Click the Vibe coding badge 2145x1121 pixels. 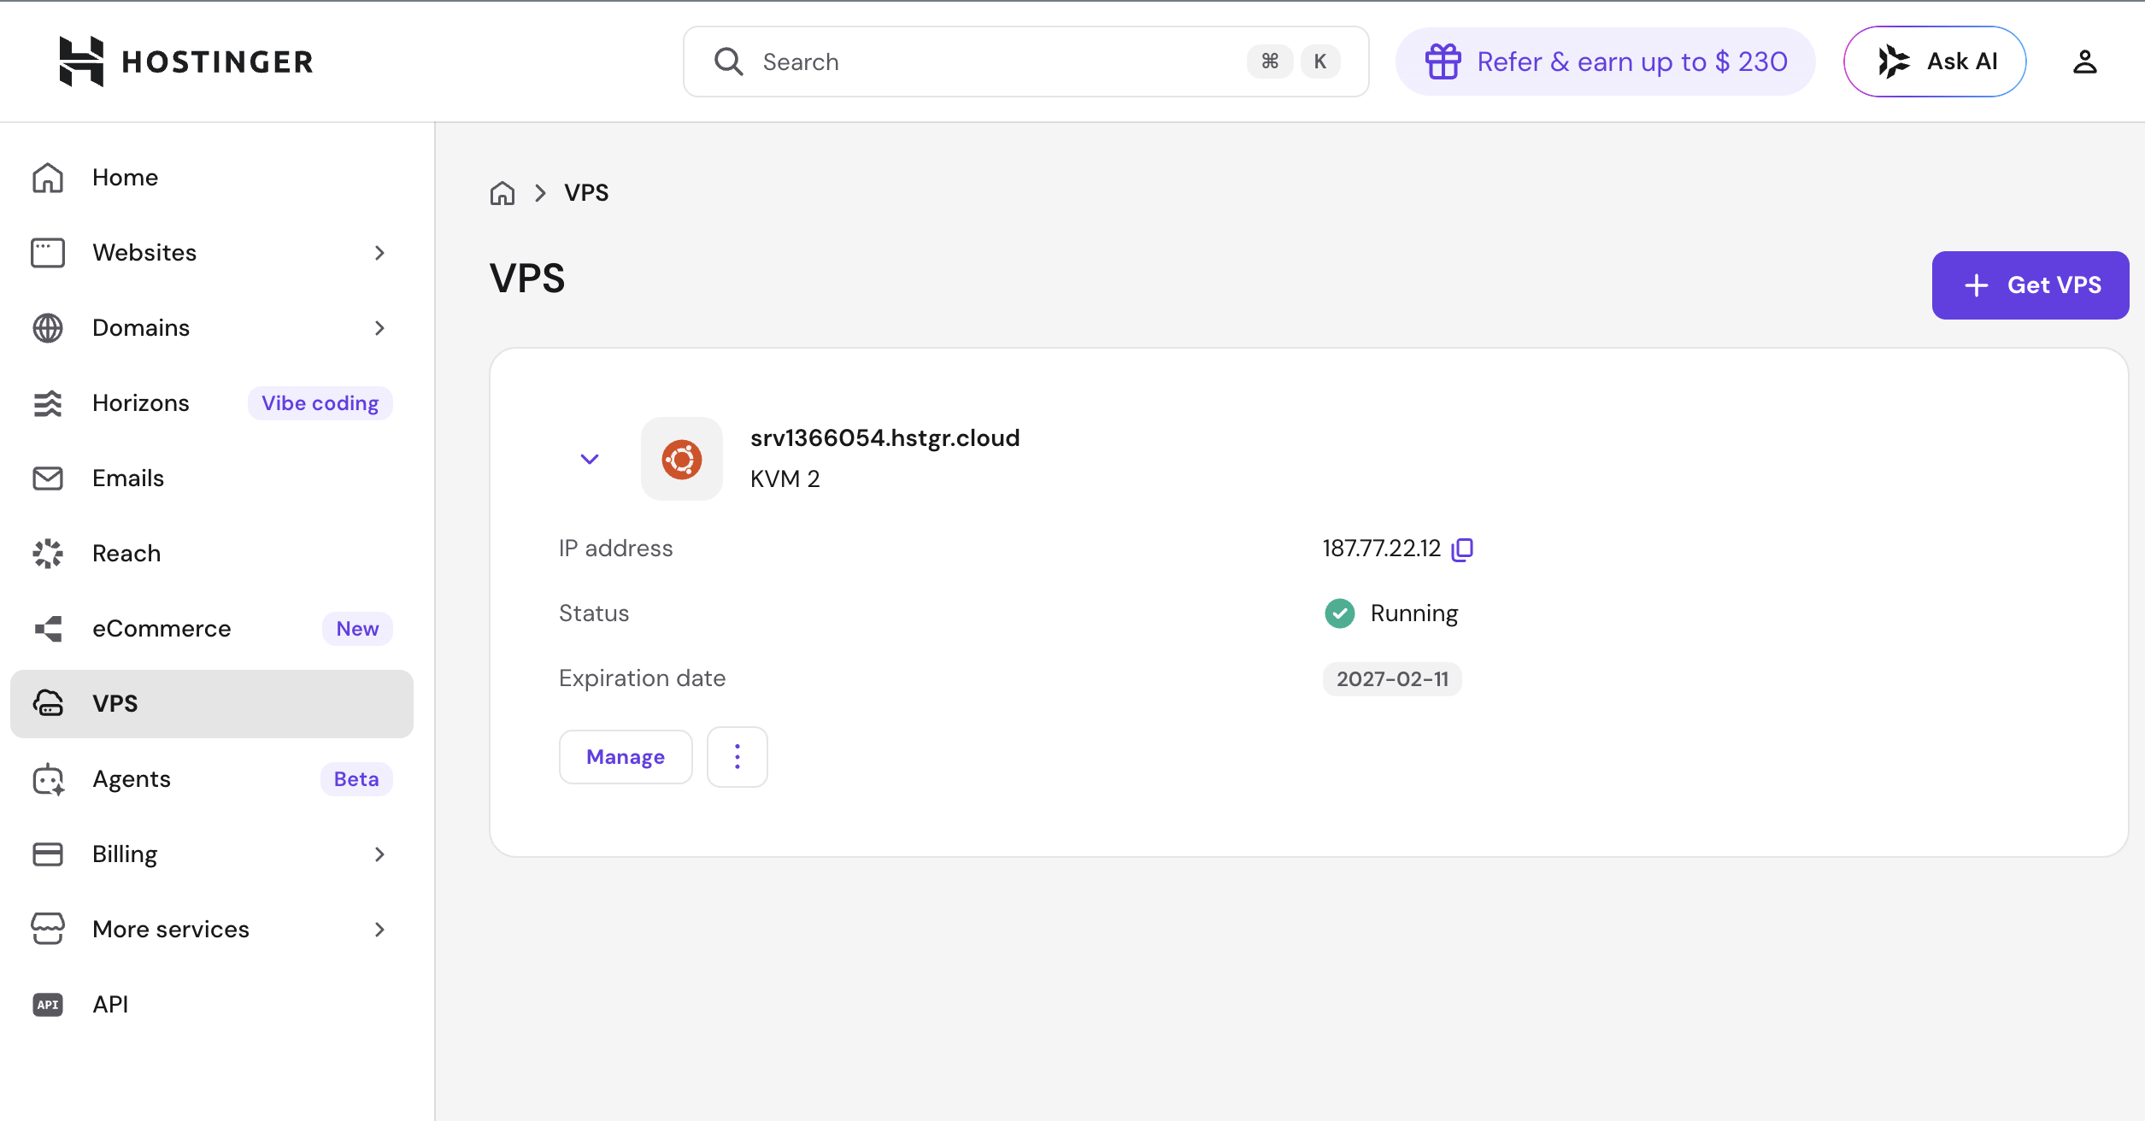tap(320, 403)
